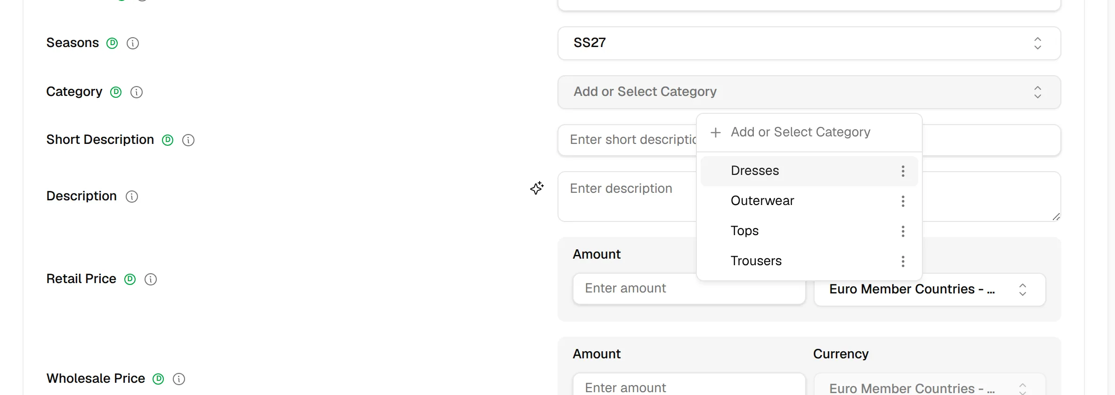Image resolution: width=1115 pixels, height=395 pixels.
Task: Click the info icon next to Category
Action: [x=137, y=92]
